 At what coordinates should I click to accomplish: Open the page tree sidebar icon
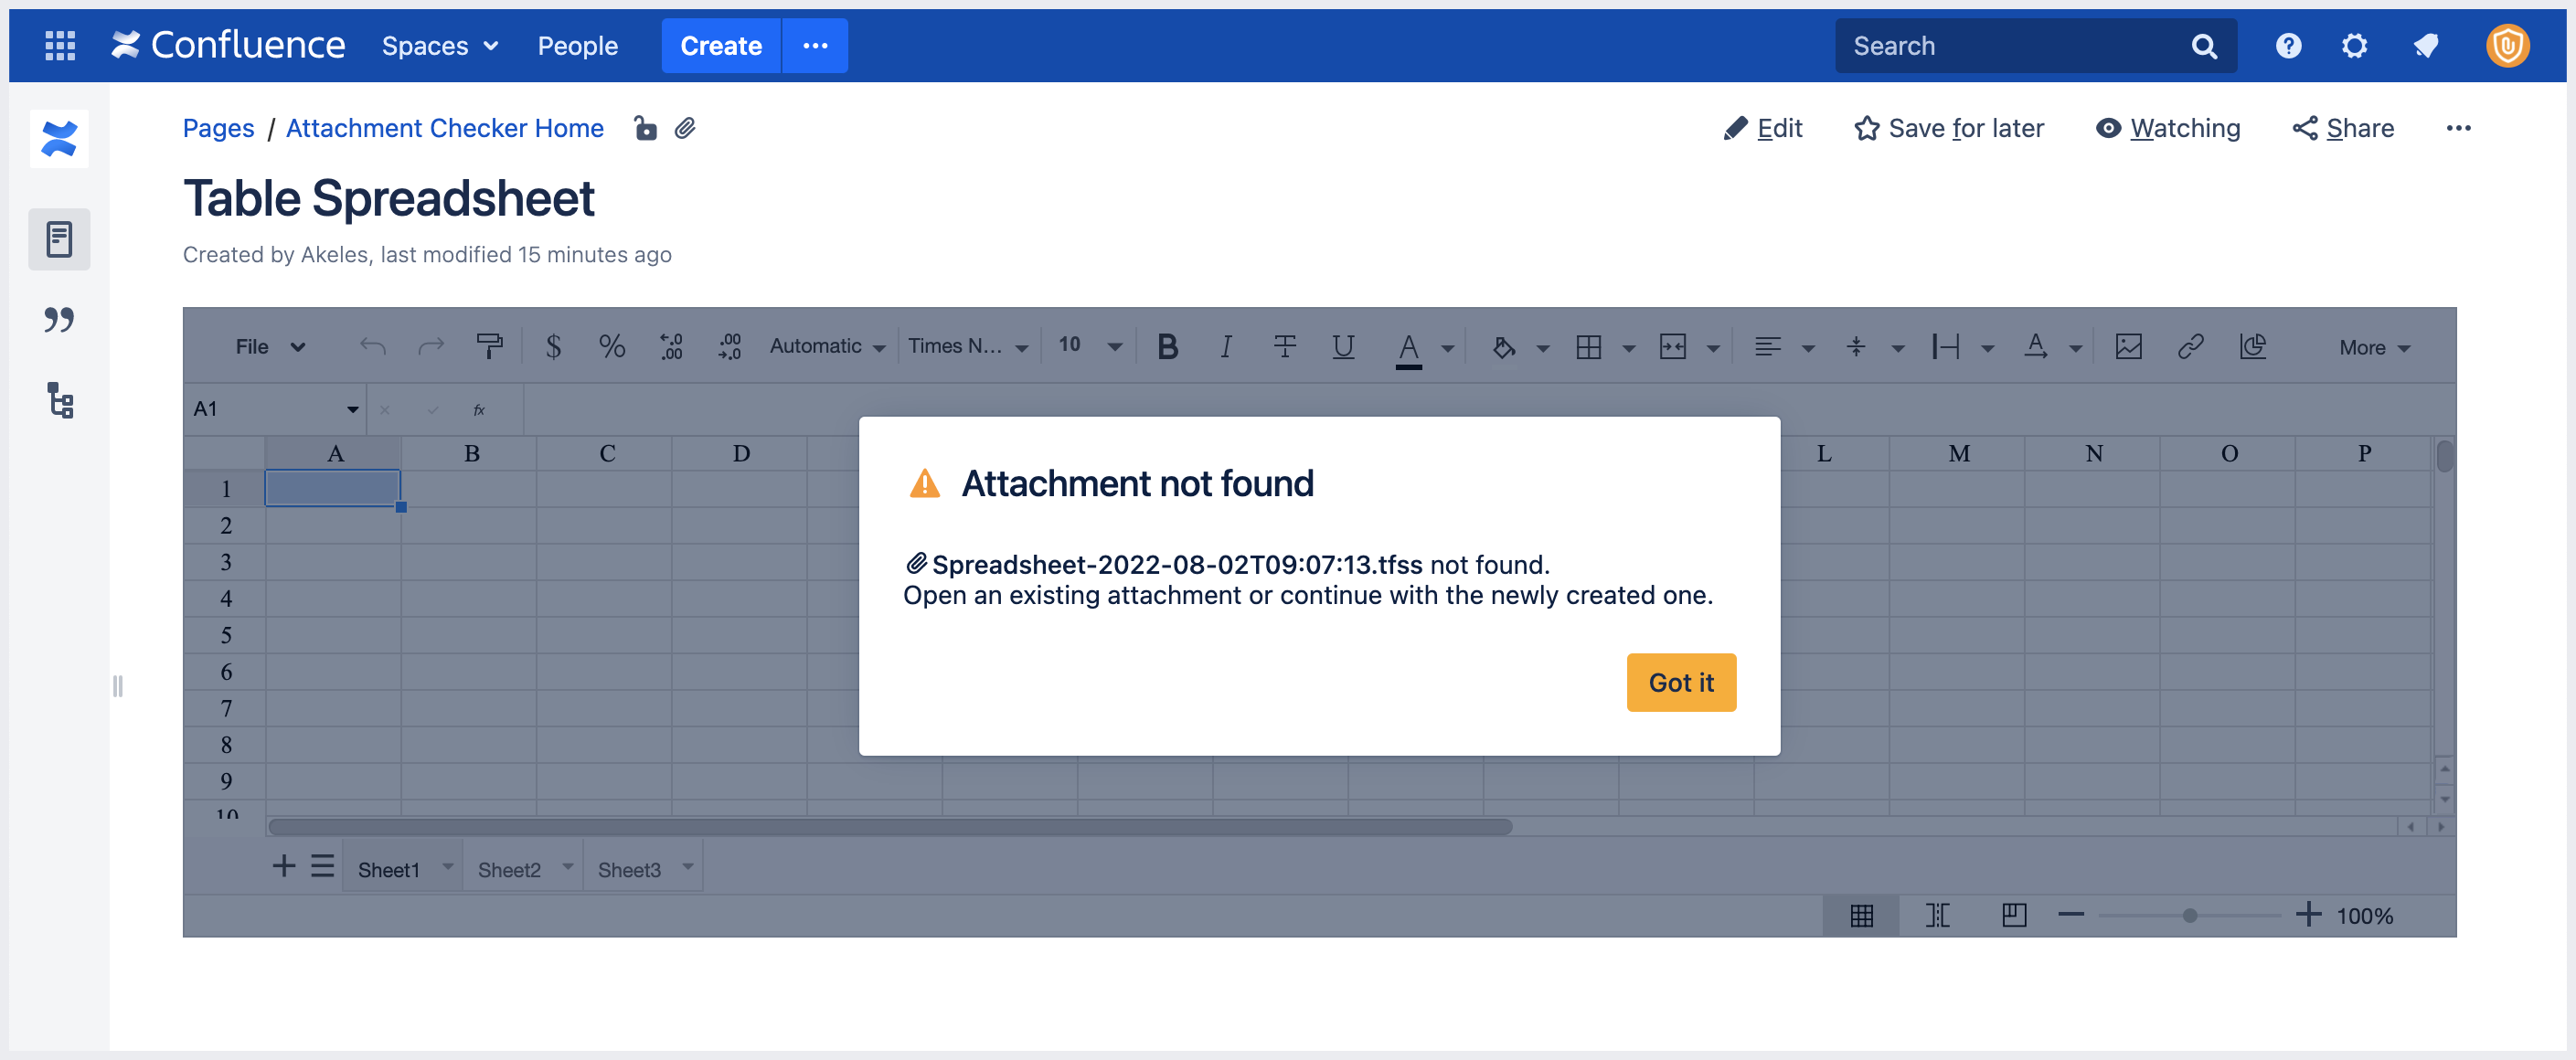coord(59,401)
